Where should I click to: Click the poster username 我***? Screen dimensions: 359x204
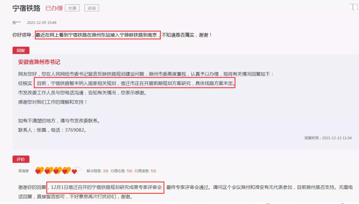(17, 22)
